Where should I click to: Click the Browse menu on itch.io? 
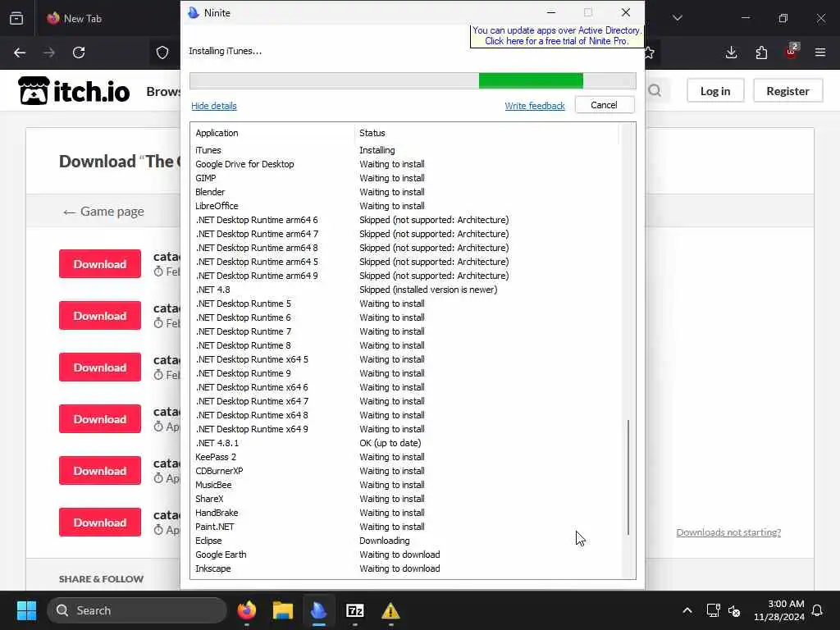pos(163,92)
